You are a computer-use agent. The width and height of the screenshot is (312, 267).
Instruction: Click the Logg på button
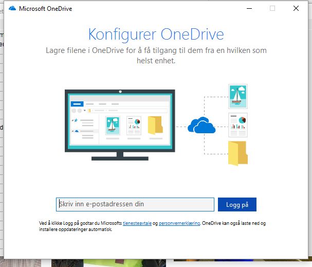pos(237,204)
